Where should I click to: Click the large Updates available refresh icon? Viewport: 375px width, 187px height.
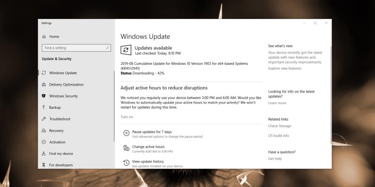(x=126, y=50)
